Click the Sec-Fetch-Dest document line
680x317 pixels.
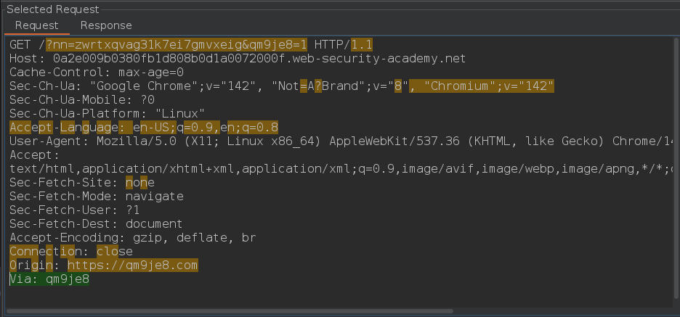[x=96, y=224]
